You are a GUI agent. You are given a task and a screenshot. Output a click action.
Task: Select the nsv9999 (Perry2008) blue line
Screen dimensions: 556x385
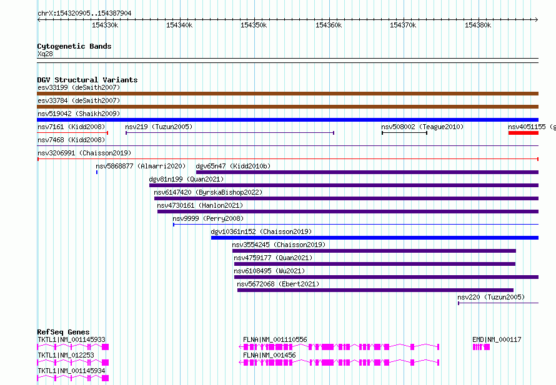pos(355,225)
